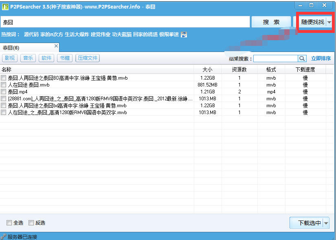This screenshot has width=336, height=240.
Task: Click the server connected status icon
Action: click(3, 236)
